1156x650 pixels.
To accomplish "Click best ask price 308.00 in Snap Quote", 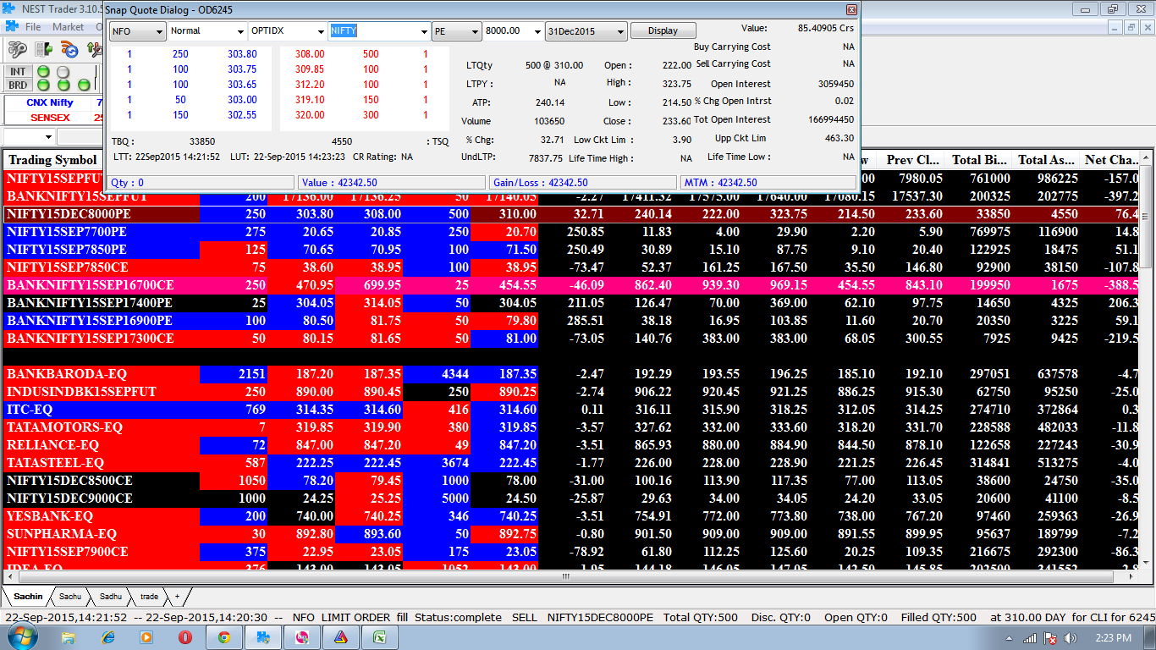I will (310, 54).
